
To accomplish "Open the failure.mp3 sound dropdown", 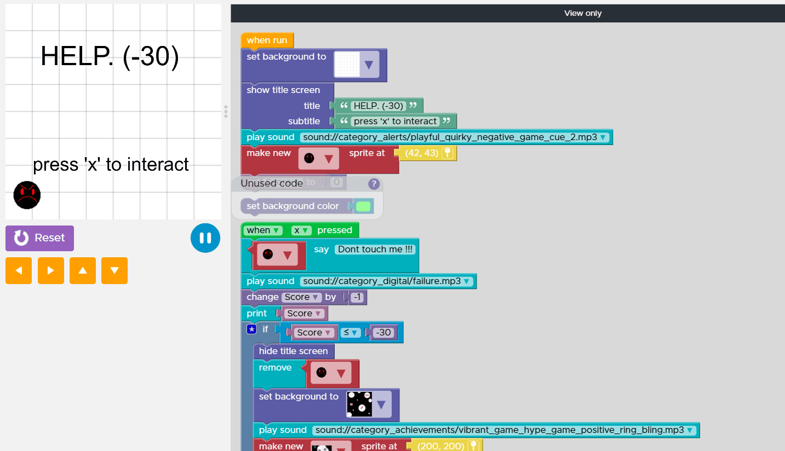I will [x=467, y=281].
